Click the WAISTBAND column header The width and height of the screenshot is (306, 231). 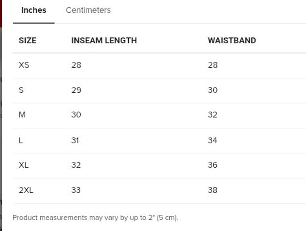click(x=231, y=40)
